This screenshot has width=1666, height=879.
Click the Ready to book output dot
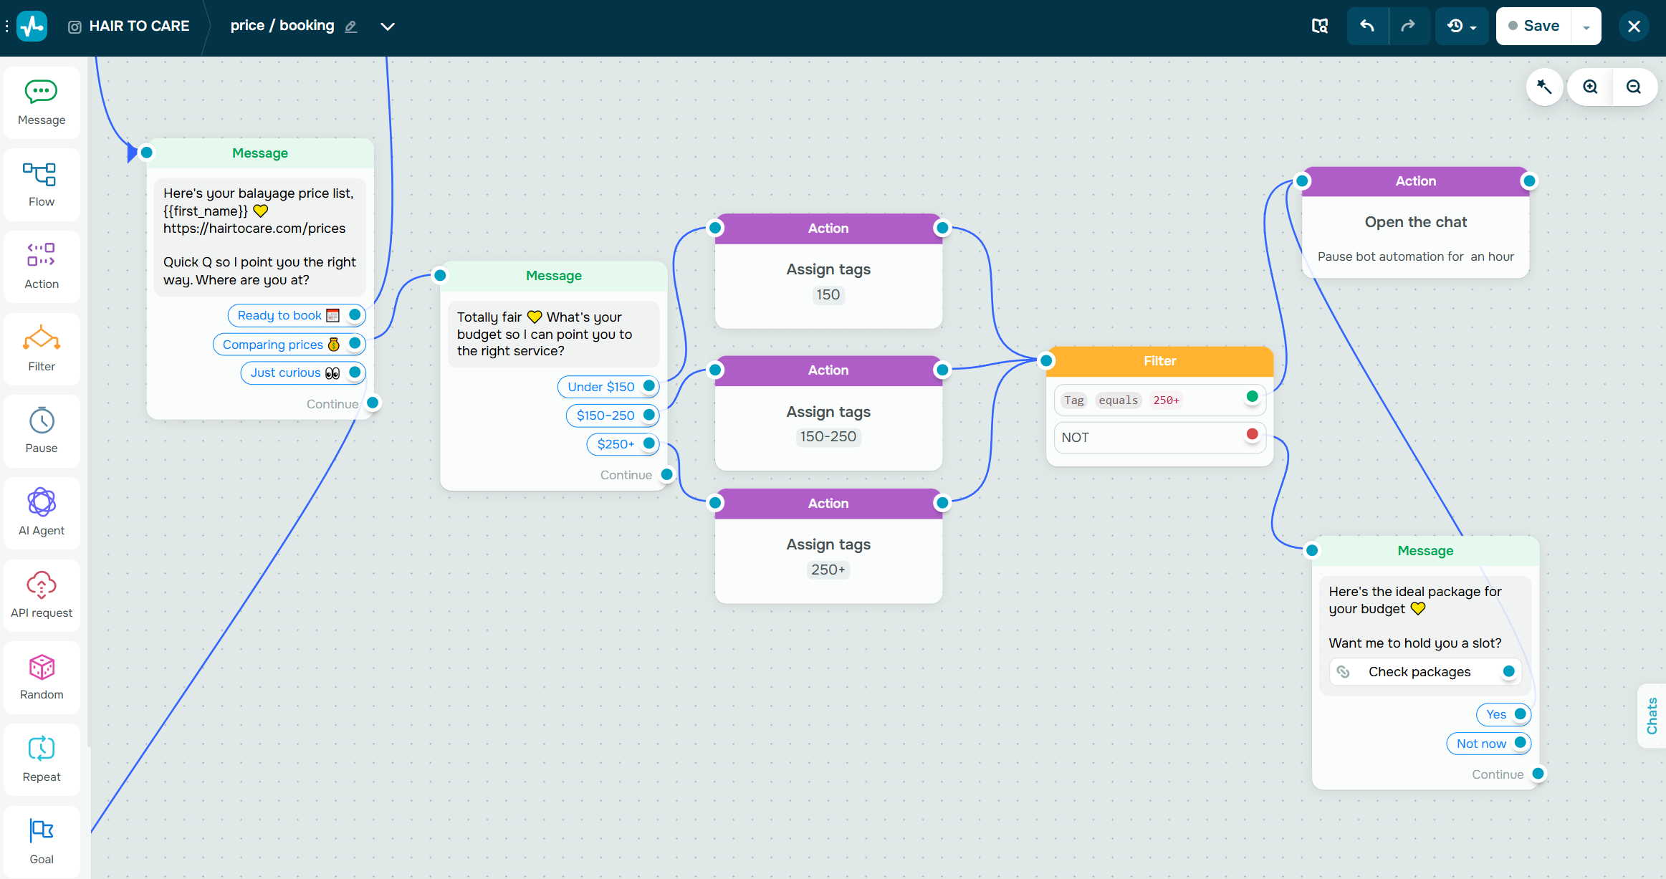point(355,315)
